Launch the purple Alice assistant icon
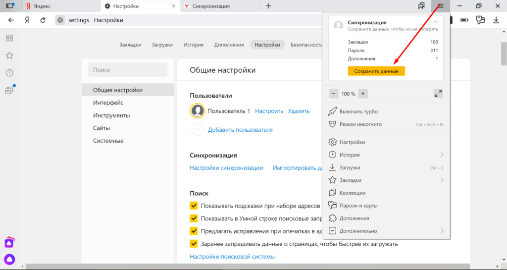Screen dimensions: 507x270 [x=9, y=259]
